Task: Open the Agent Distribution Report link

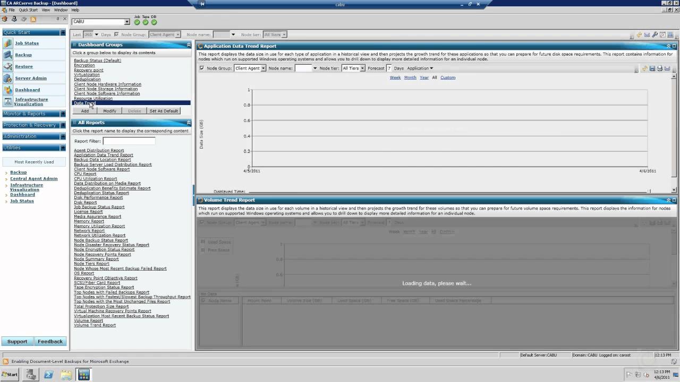Action: [x=99, y=151]
